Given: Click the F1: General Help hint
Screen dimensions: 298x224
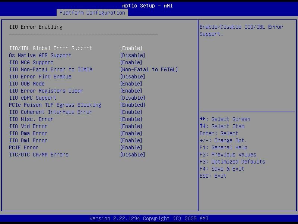Looking at the screenshot, I should (223, 147).
